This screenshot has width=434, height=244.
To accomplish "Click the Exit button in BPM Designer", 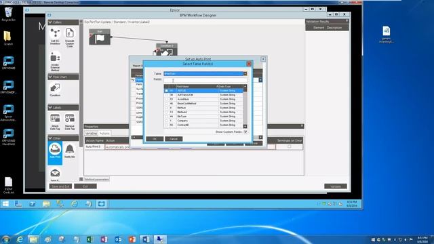I will click(x=85, y=186).
